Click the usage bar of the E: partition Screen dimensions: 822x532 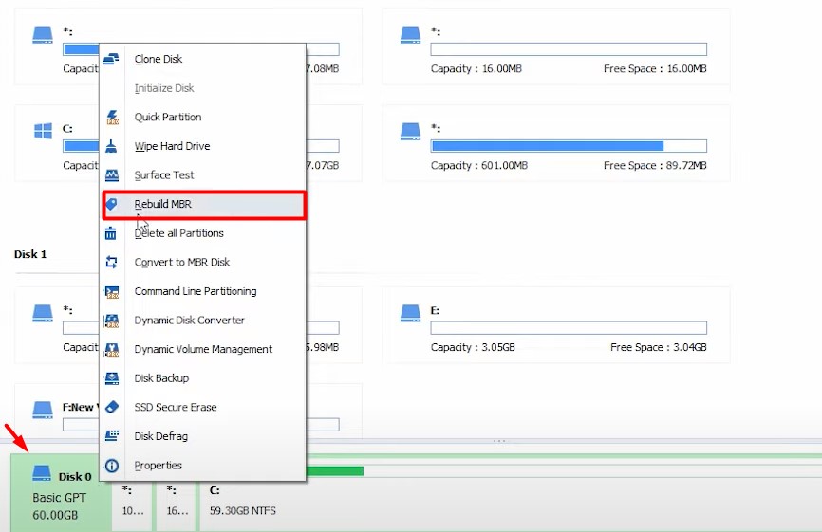[569, 328]
